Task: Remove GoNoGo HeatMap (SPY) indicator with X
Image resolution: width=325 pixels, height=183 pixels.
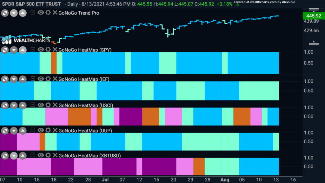Action: pos(55,49)
